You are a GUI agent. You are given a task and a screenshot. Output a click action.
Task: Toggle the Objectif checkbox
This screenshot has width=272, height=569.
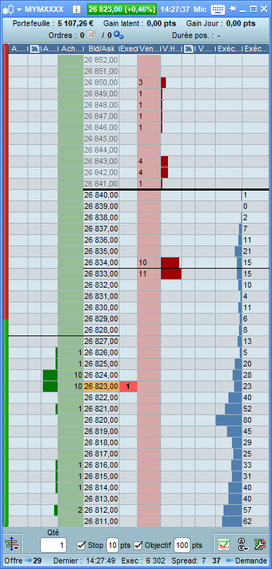pyautogui.click(x=138, y=545)
